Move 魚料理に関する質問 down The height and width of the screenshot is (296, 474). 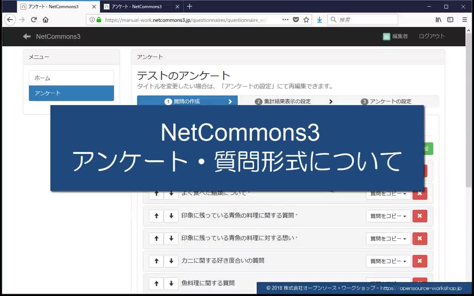(x=171, y=284)
